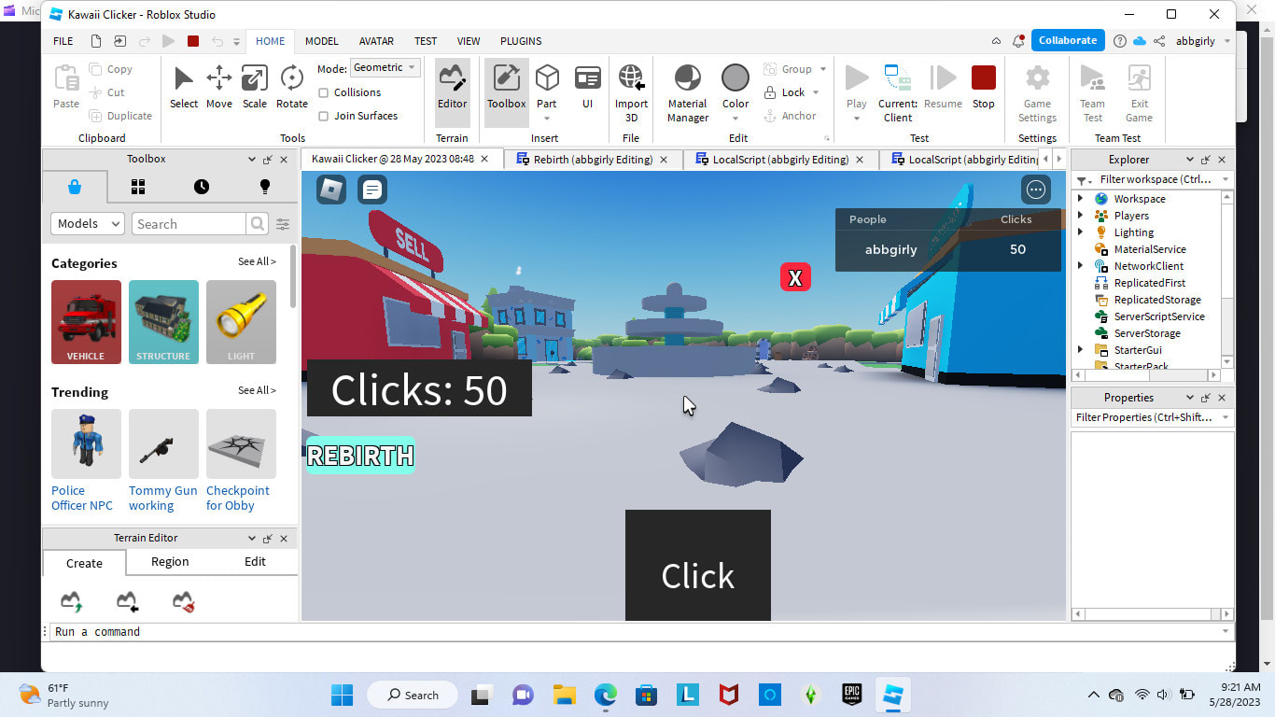1275x717 pixels.
Task: Open the VIEW ribbon tab
Action: (469, 41)
